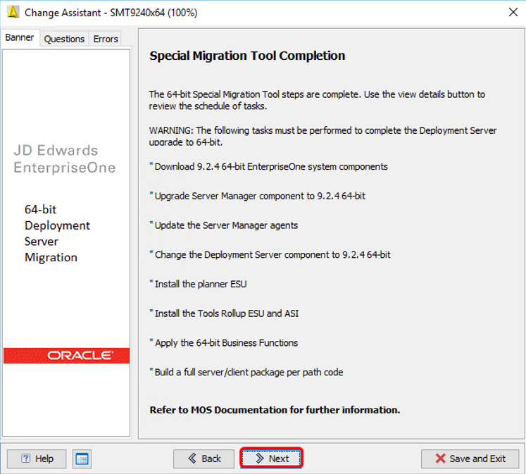The width and height of the screenshot is (526, 474).
Task: Click '64-bit Deployment Server Migration' banner text
Action: click(x=57, y=233)
